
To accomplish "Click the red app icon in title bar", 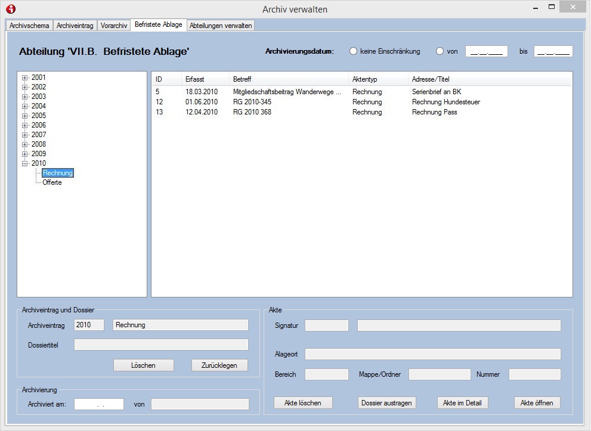I will 10,9.
